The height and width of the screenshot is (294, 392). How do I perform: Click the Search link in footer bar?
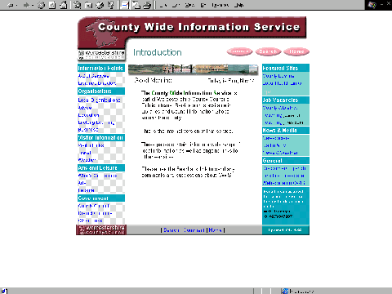171,230
